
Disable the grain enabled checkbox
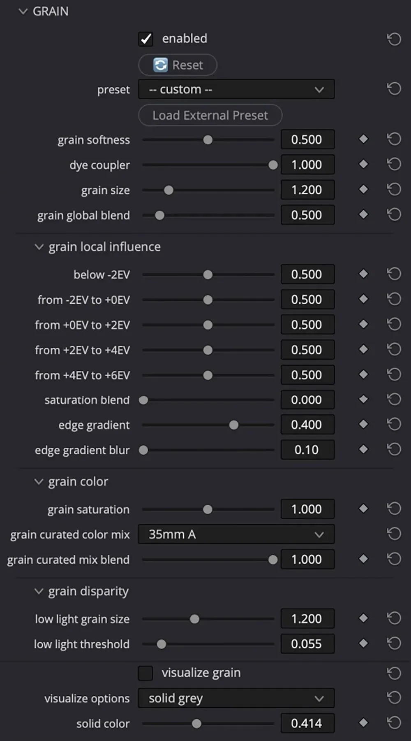coord(146,39)
